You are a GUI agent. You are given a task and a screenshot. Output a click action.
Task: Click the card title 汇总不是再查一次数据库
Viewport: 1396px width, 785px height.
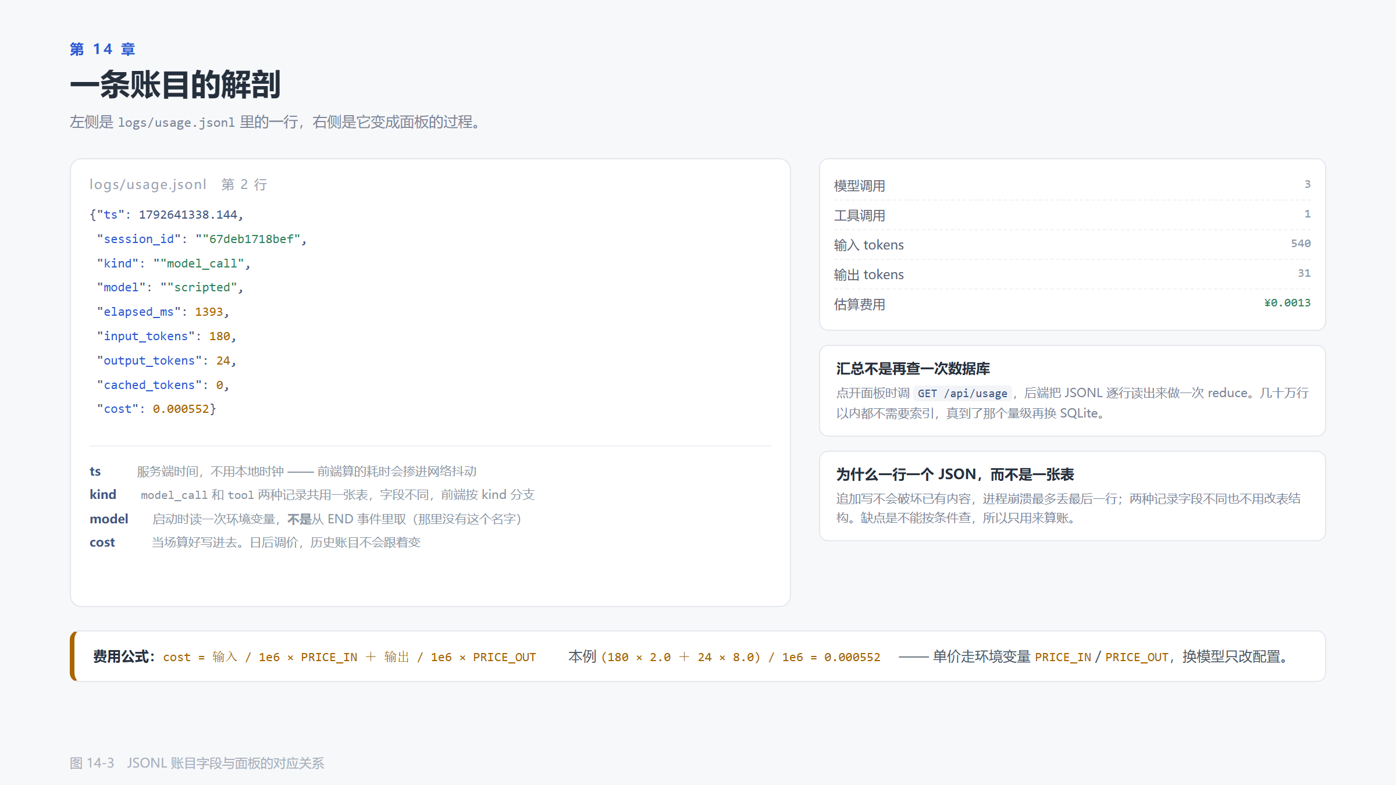pos(913,369)
